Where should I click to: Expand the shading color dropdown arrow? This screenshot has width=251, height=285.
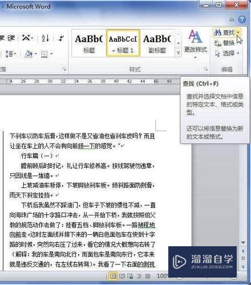[35, 54]
